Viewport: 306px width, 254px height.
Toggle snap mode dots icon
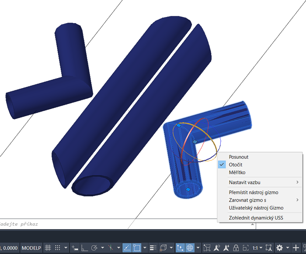(58, 247)
